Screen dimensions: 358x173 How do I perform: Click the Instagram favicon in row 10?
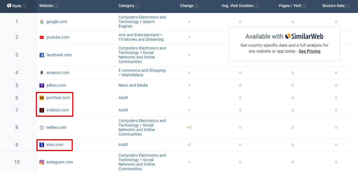pyautogui.click(x=42, y=162)
